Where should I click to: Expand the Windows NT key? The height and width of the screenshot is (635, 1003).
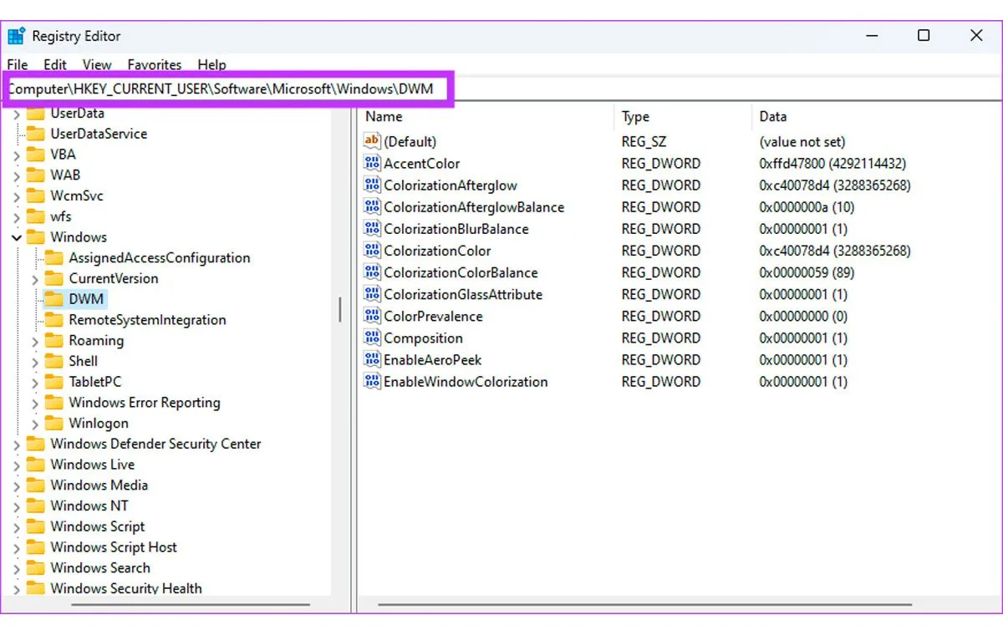(17, 507)
